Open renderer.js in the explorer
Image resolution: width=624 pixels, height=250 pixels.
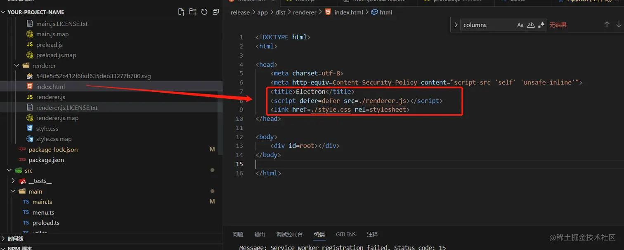pyautogui.click(x=51, y=97)
